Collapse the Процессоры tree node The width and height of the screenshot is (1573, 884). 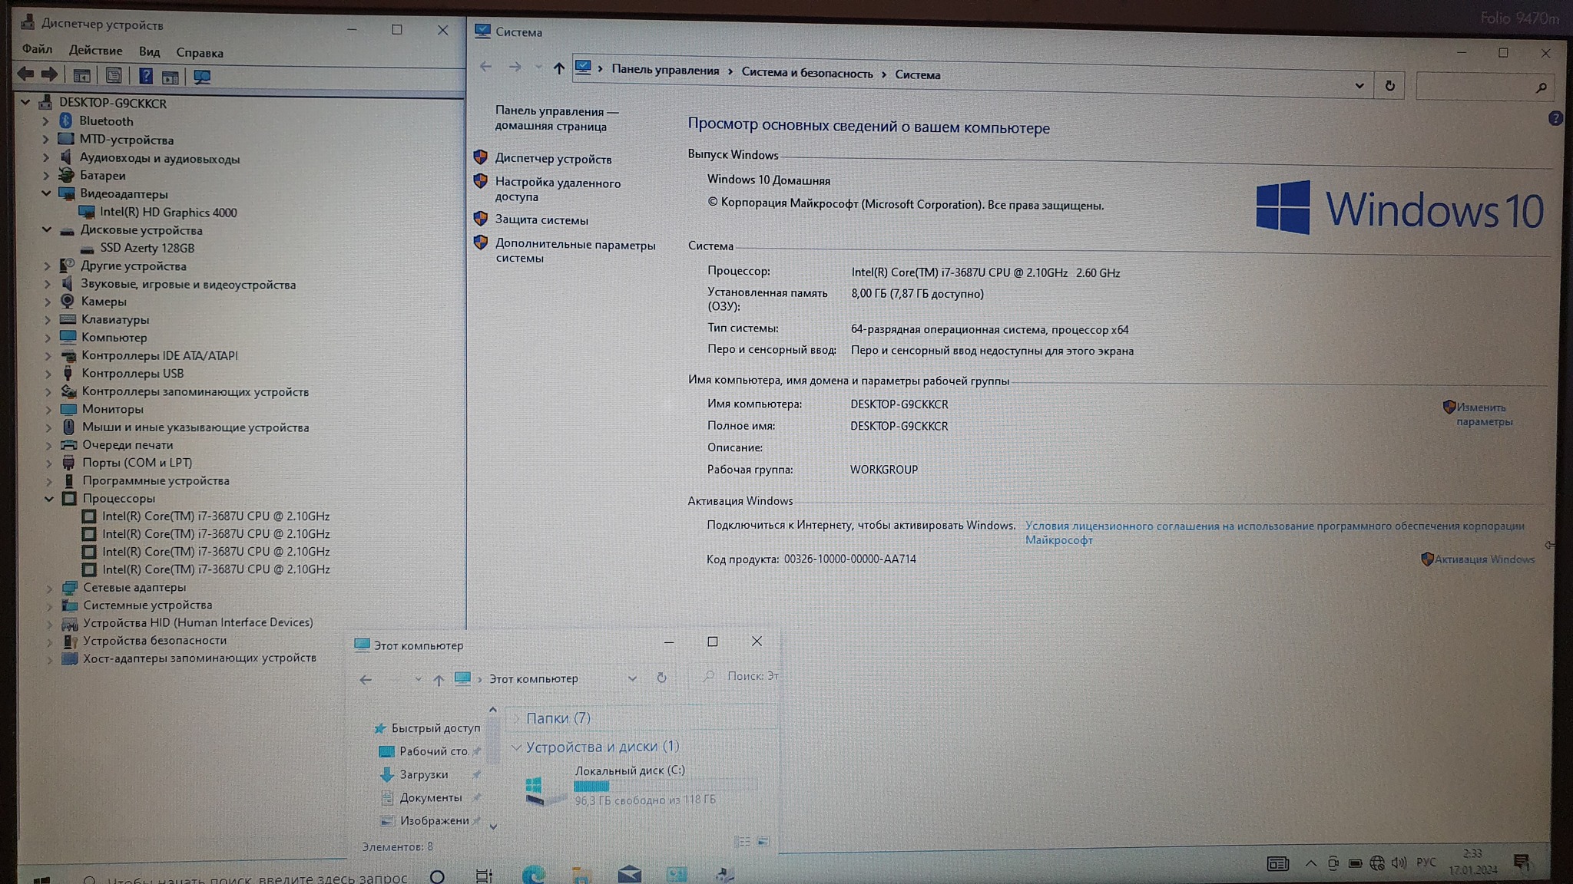49,498
